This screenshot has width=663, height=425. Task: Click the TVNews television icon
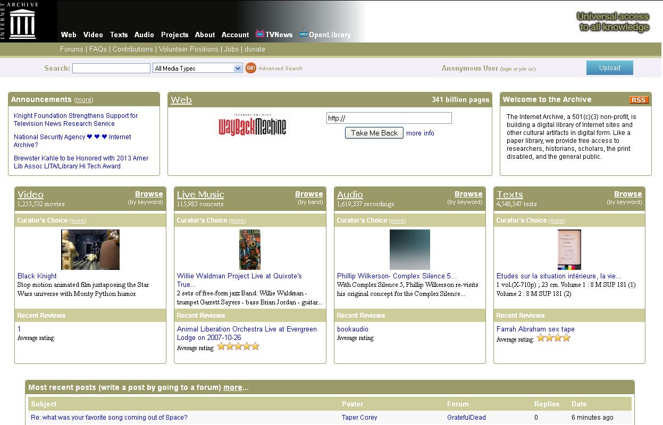coord(260,34)
